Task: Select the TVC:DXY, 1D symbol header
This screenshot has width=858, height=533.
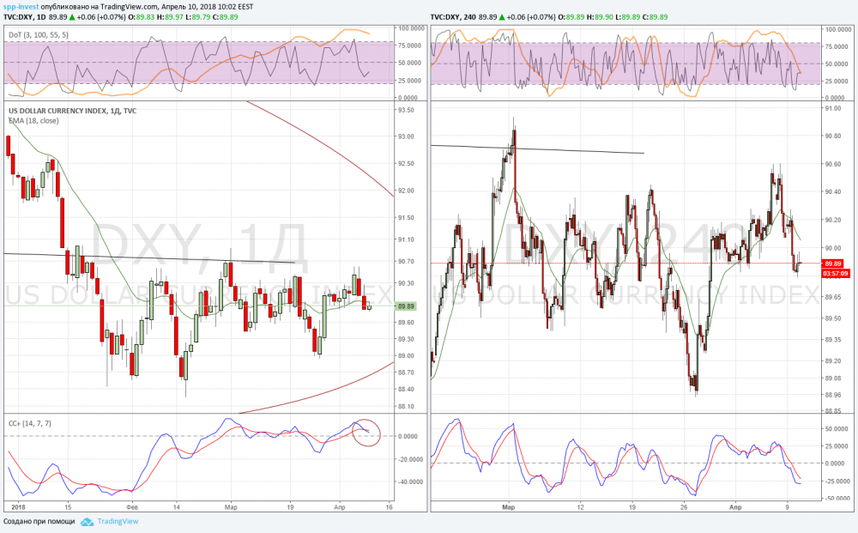Action: tap(25, 17)
